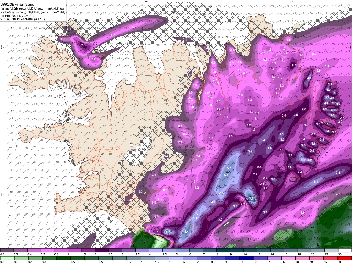Image resolution: width=352 pixels, height=264 pixels.
Task: Click the 4.8 value in the east
Action: [x=303, y=160]
